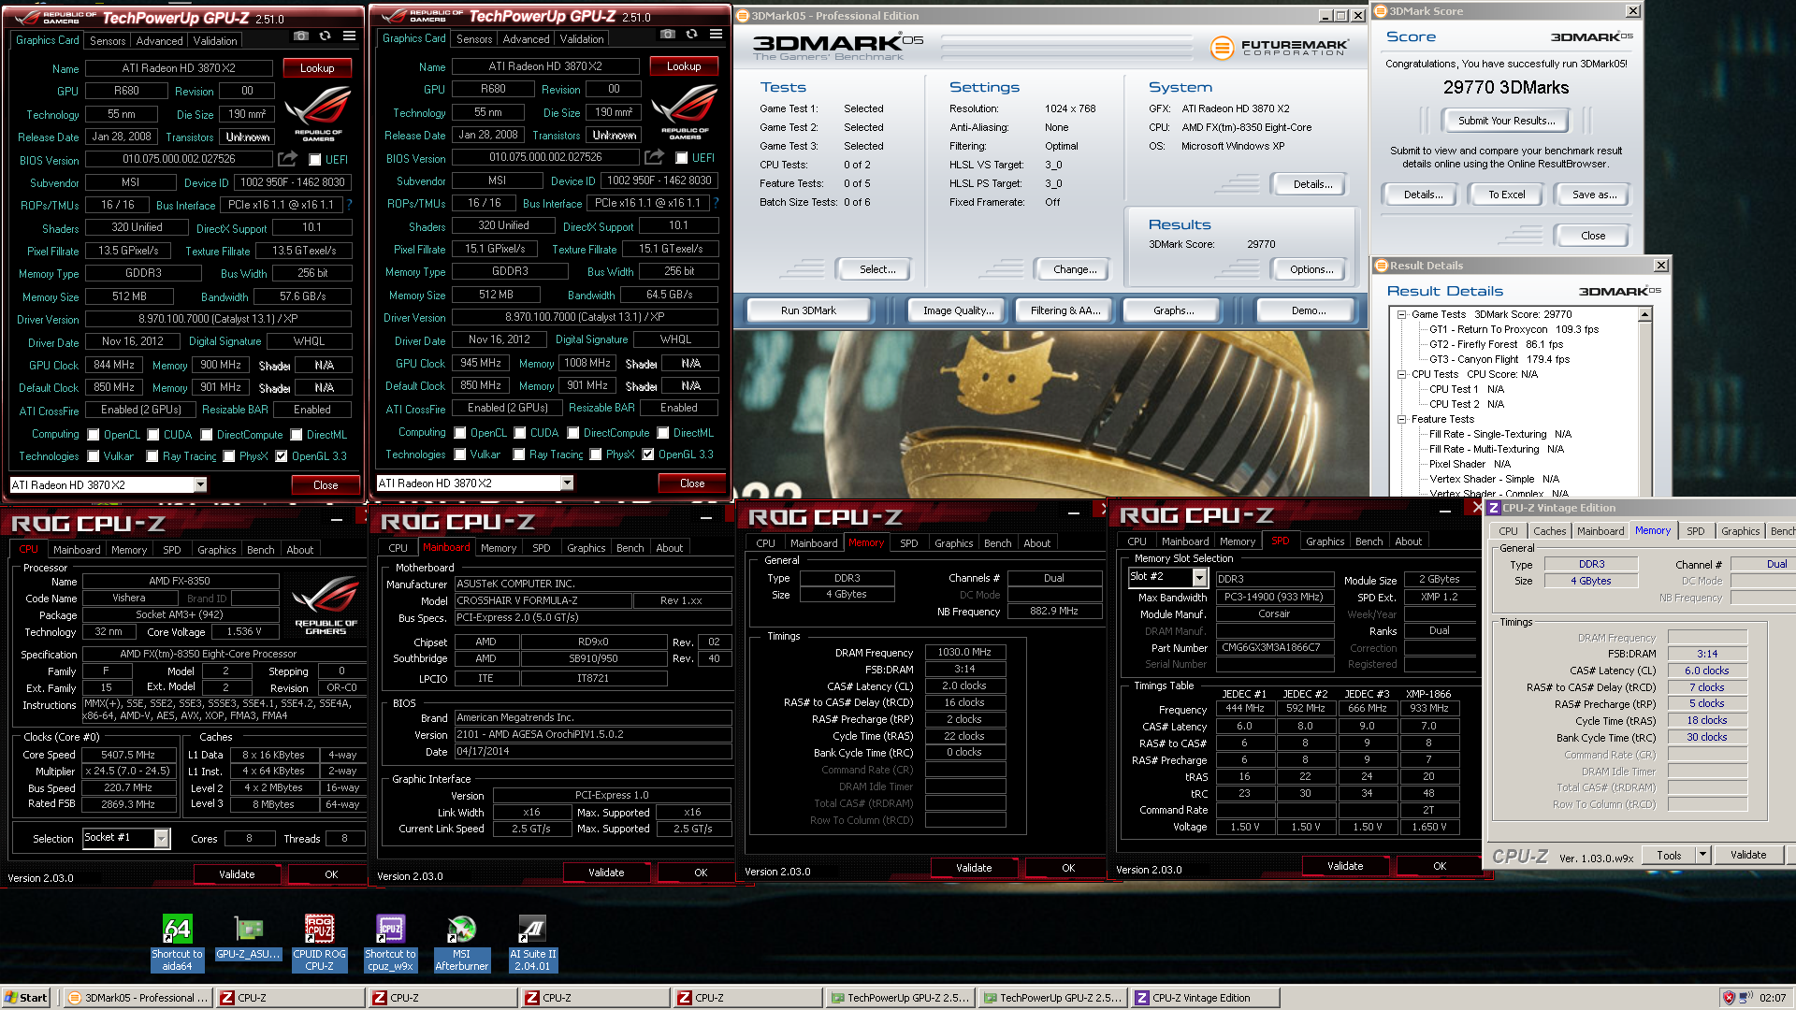1796x1010 pixels.
Task: Select 3DMark05 Professional in the taskbar
Action: pyautogui.click(x=138, y=998)
